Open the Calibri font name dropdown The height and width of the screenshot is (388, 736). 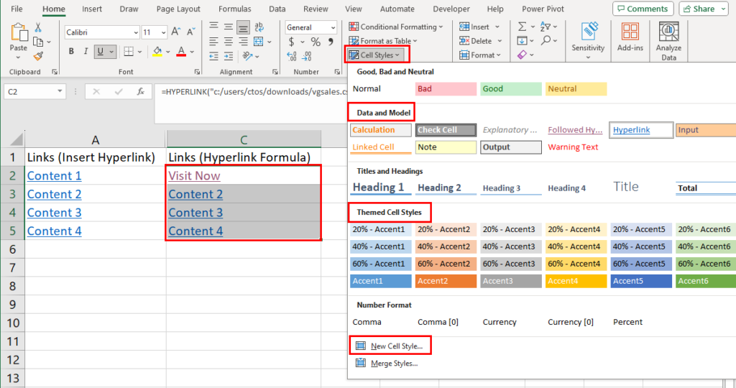click(136, 32)
